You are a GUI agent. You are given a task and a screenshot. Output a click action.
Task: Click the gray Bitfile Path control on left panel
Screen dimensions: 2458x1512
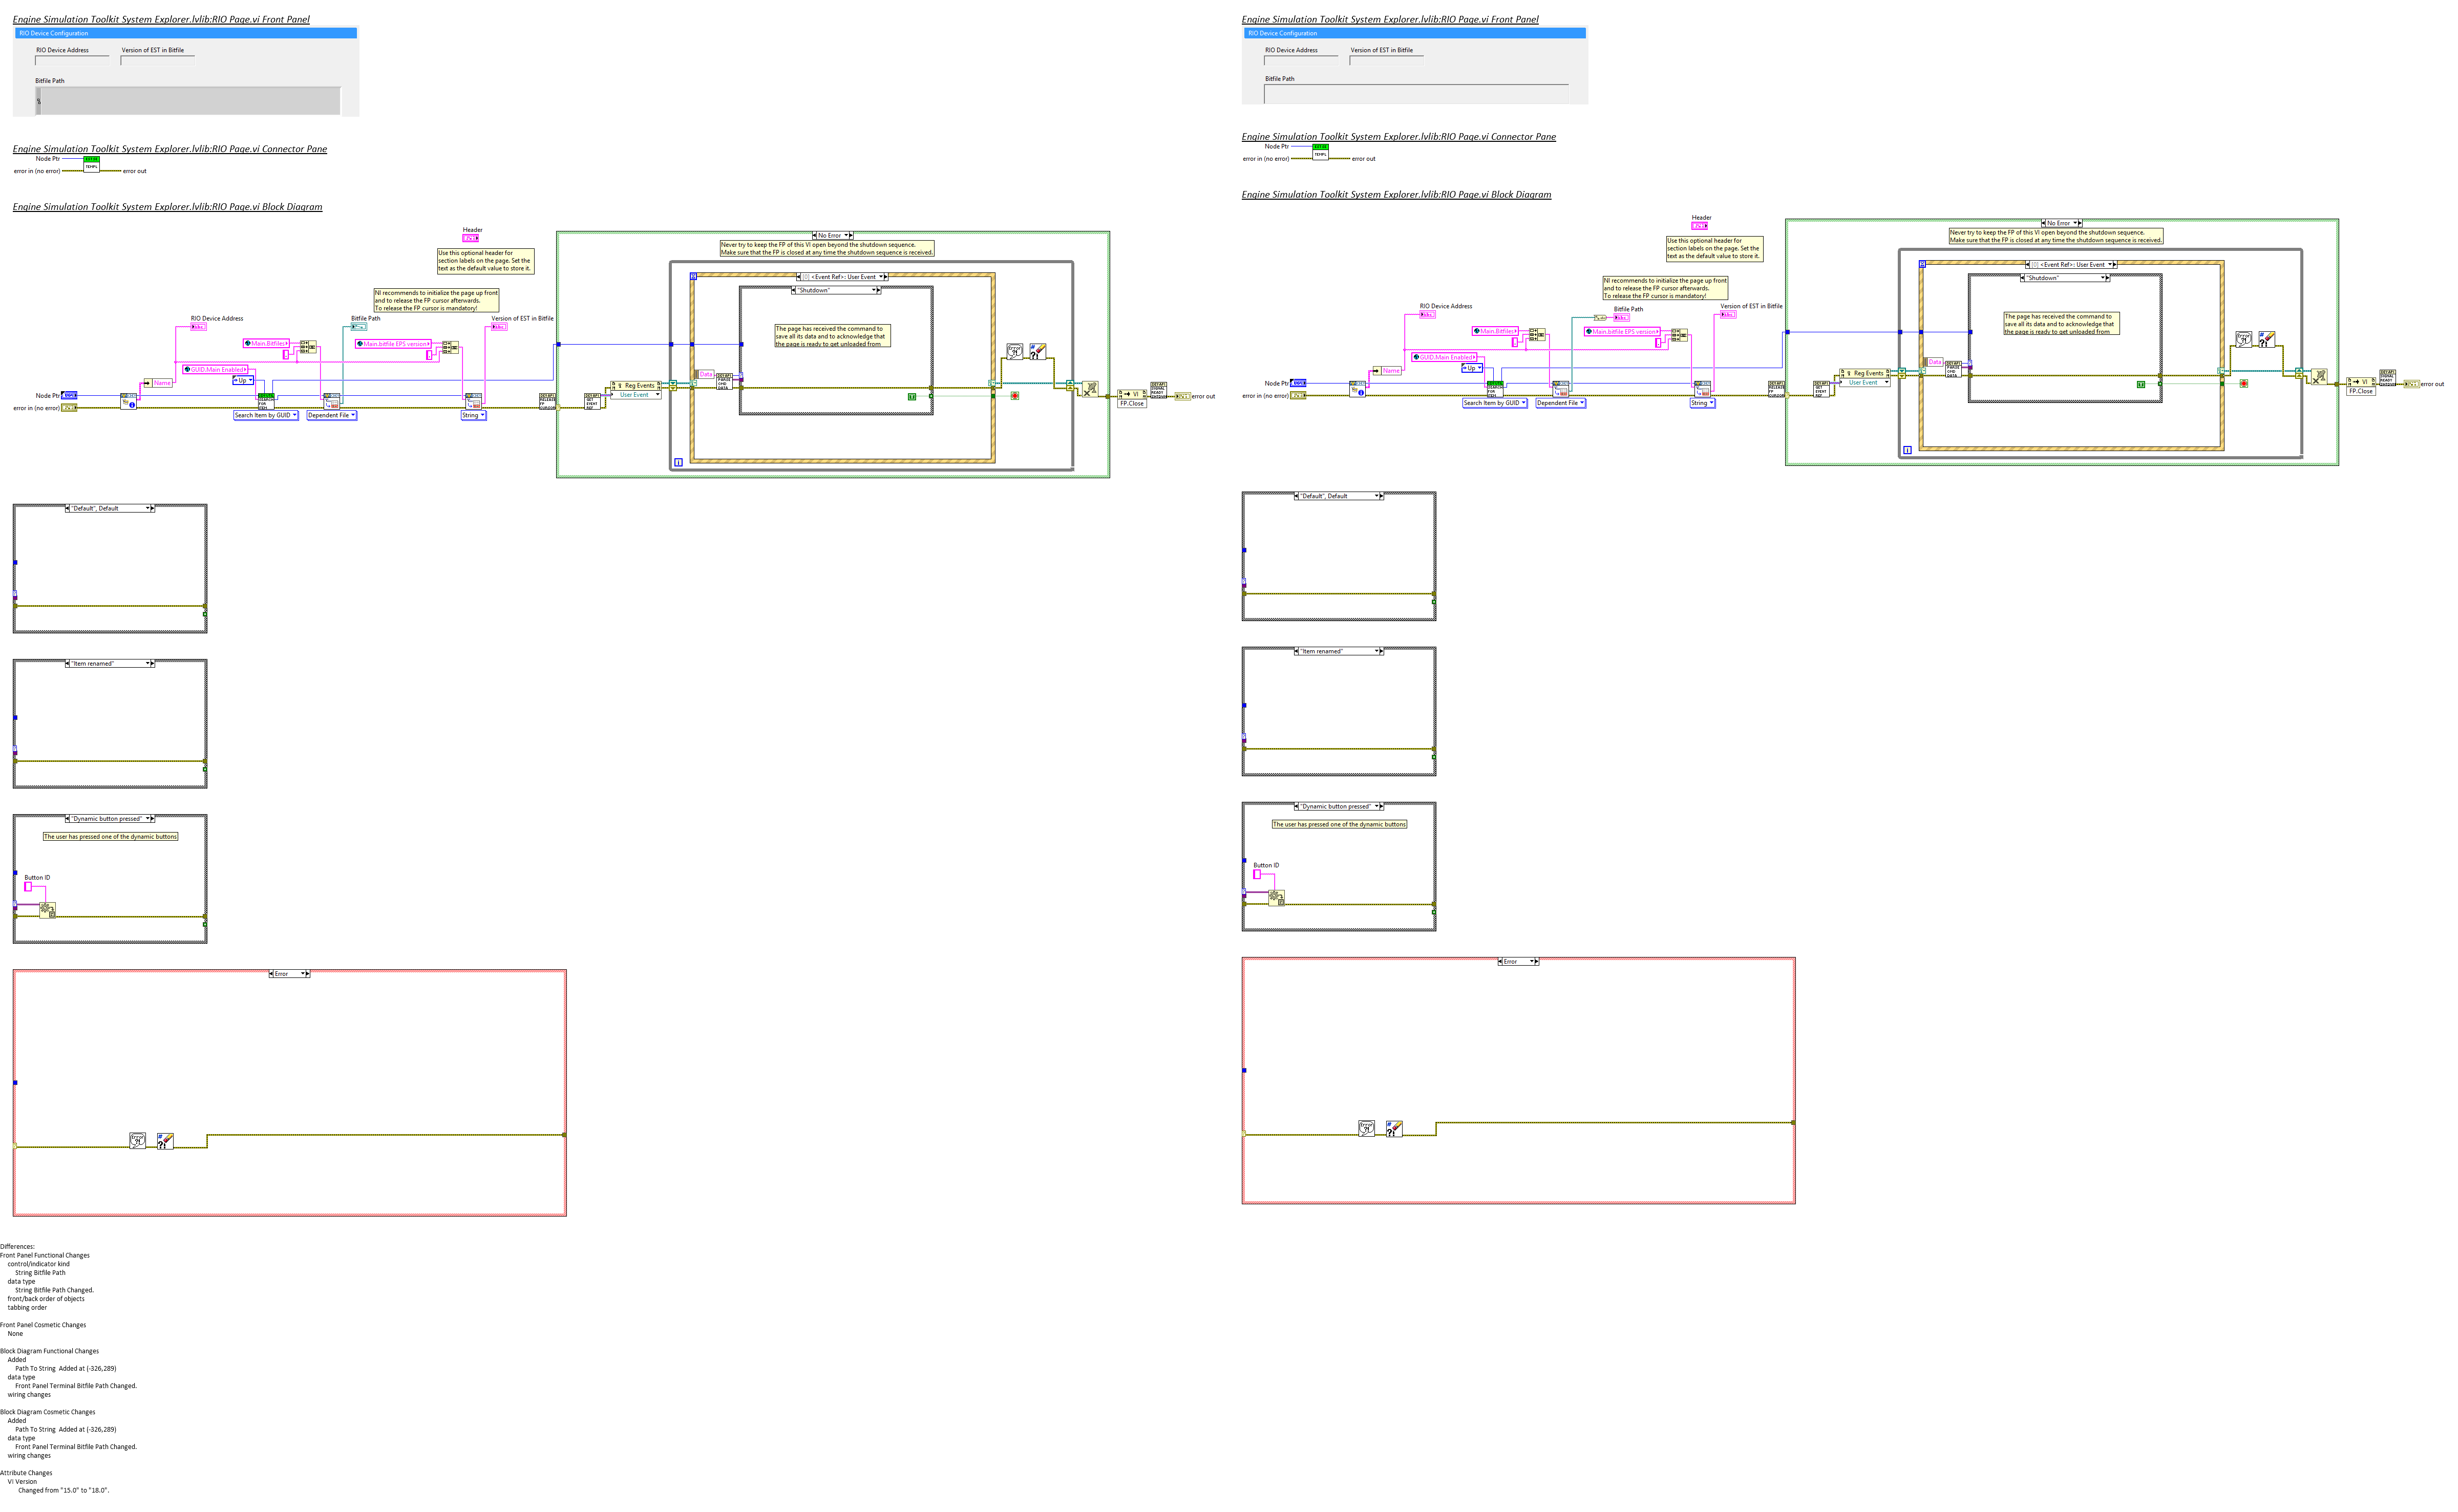188,100
